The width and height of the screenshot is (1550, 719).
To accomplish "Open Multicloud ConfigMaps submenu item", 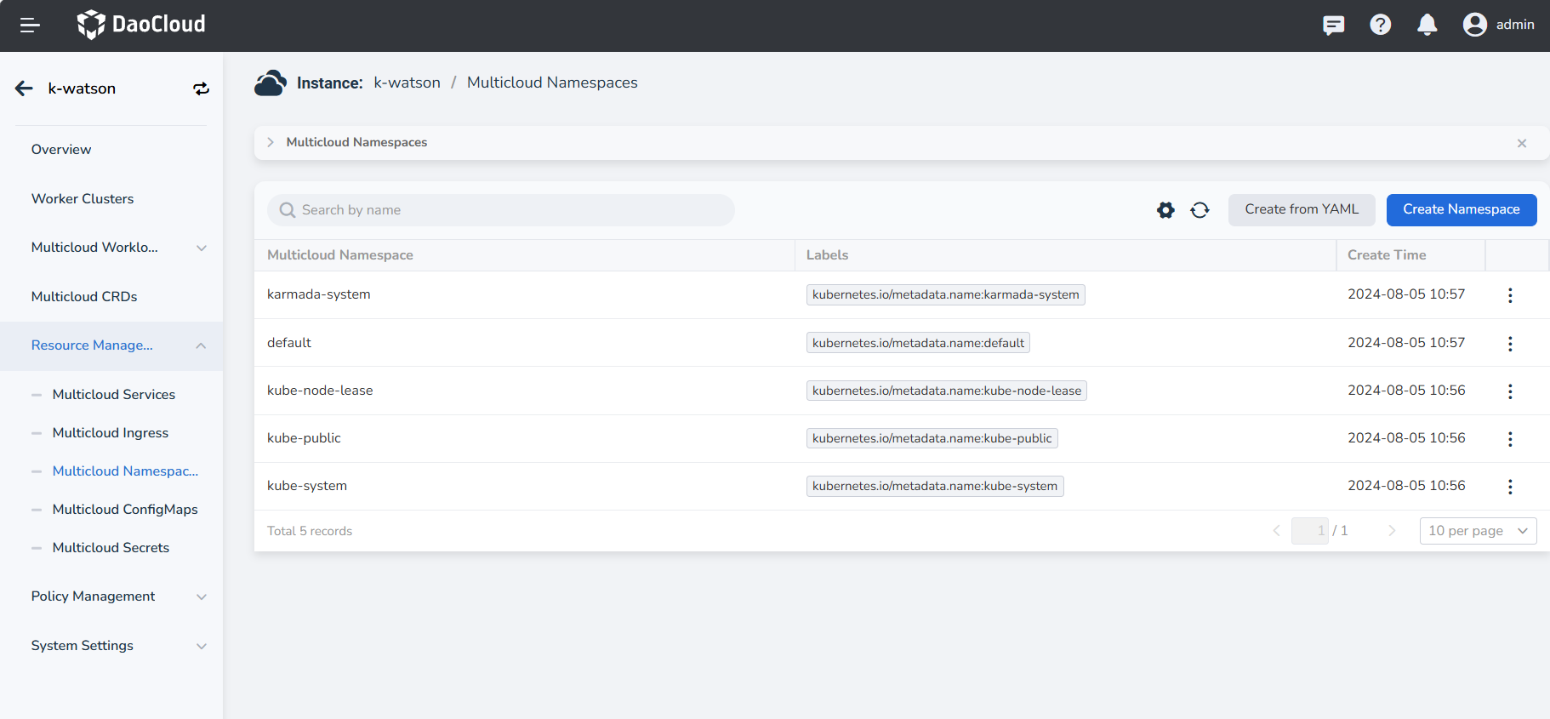I will tap(125, 510).
